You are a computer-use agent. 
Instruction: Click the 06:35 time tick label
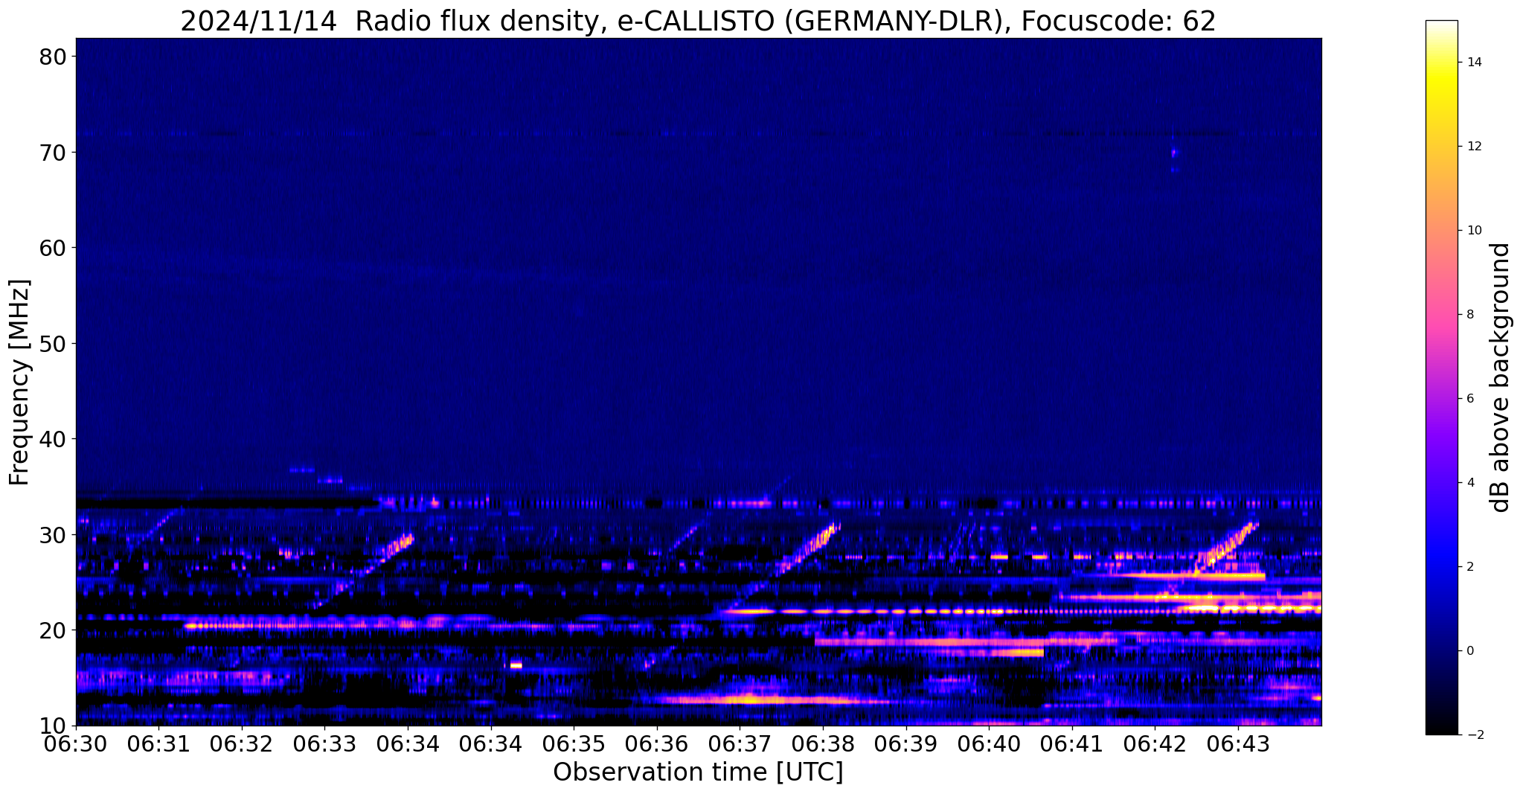click(x=574, y=743)
